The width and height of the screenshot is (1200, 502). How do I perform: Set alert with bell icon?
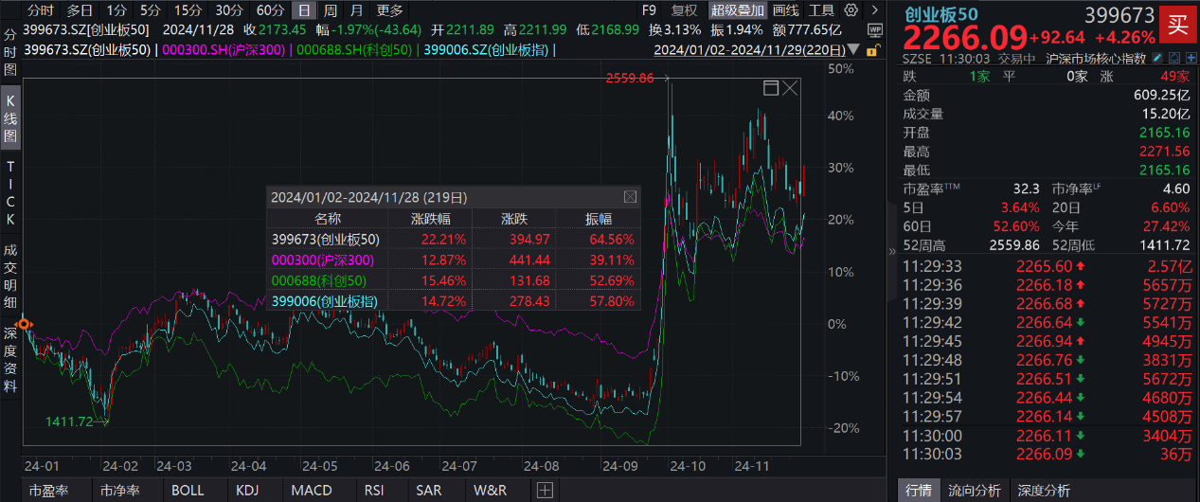pyautogui.click(x=1173, y=58)
